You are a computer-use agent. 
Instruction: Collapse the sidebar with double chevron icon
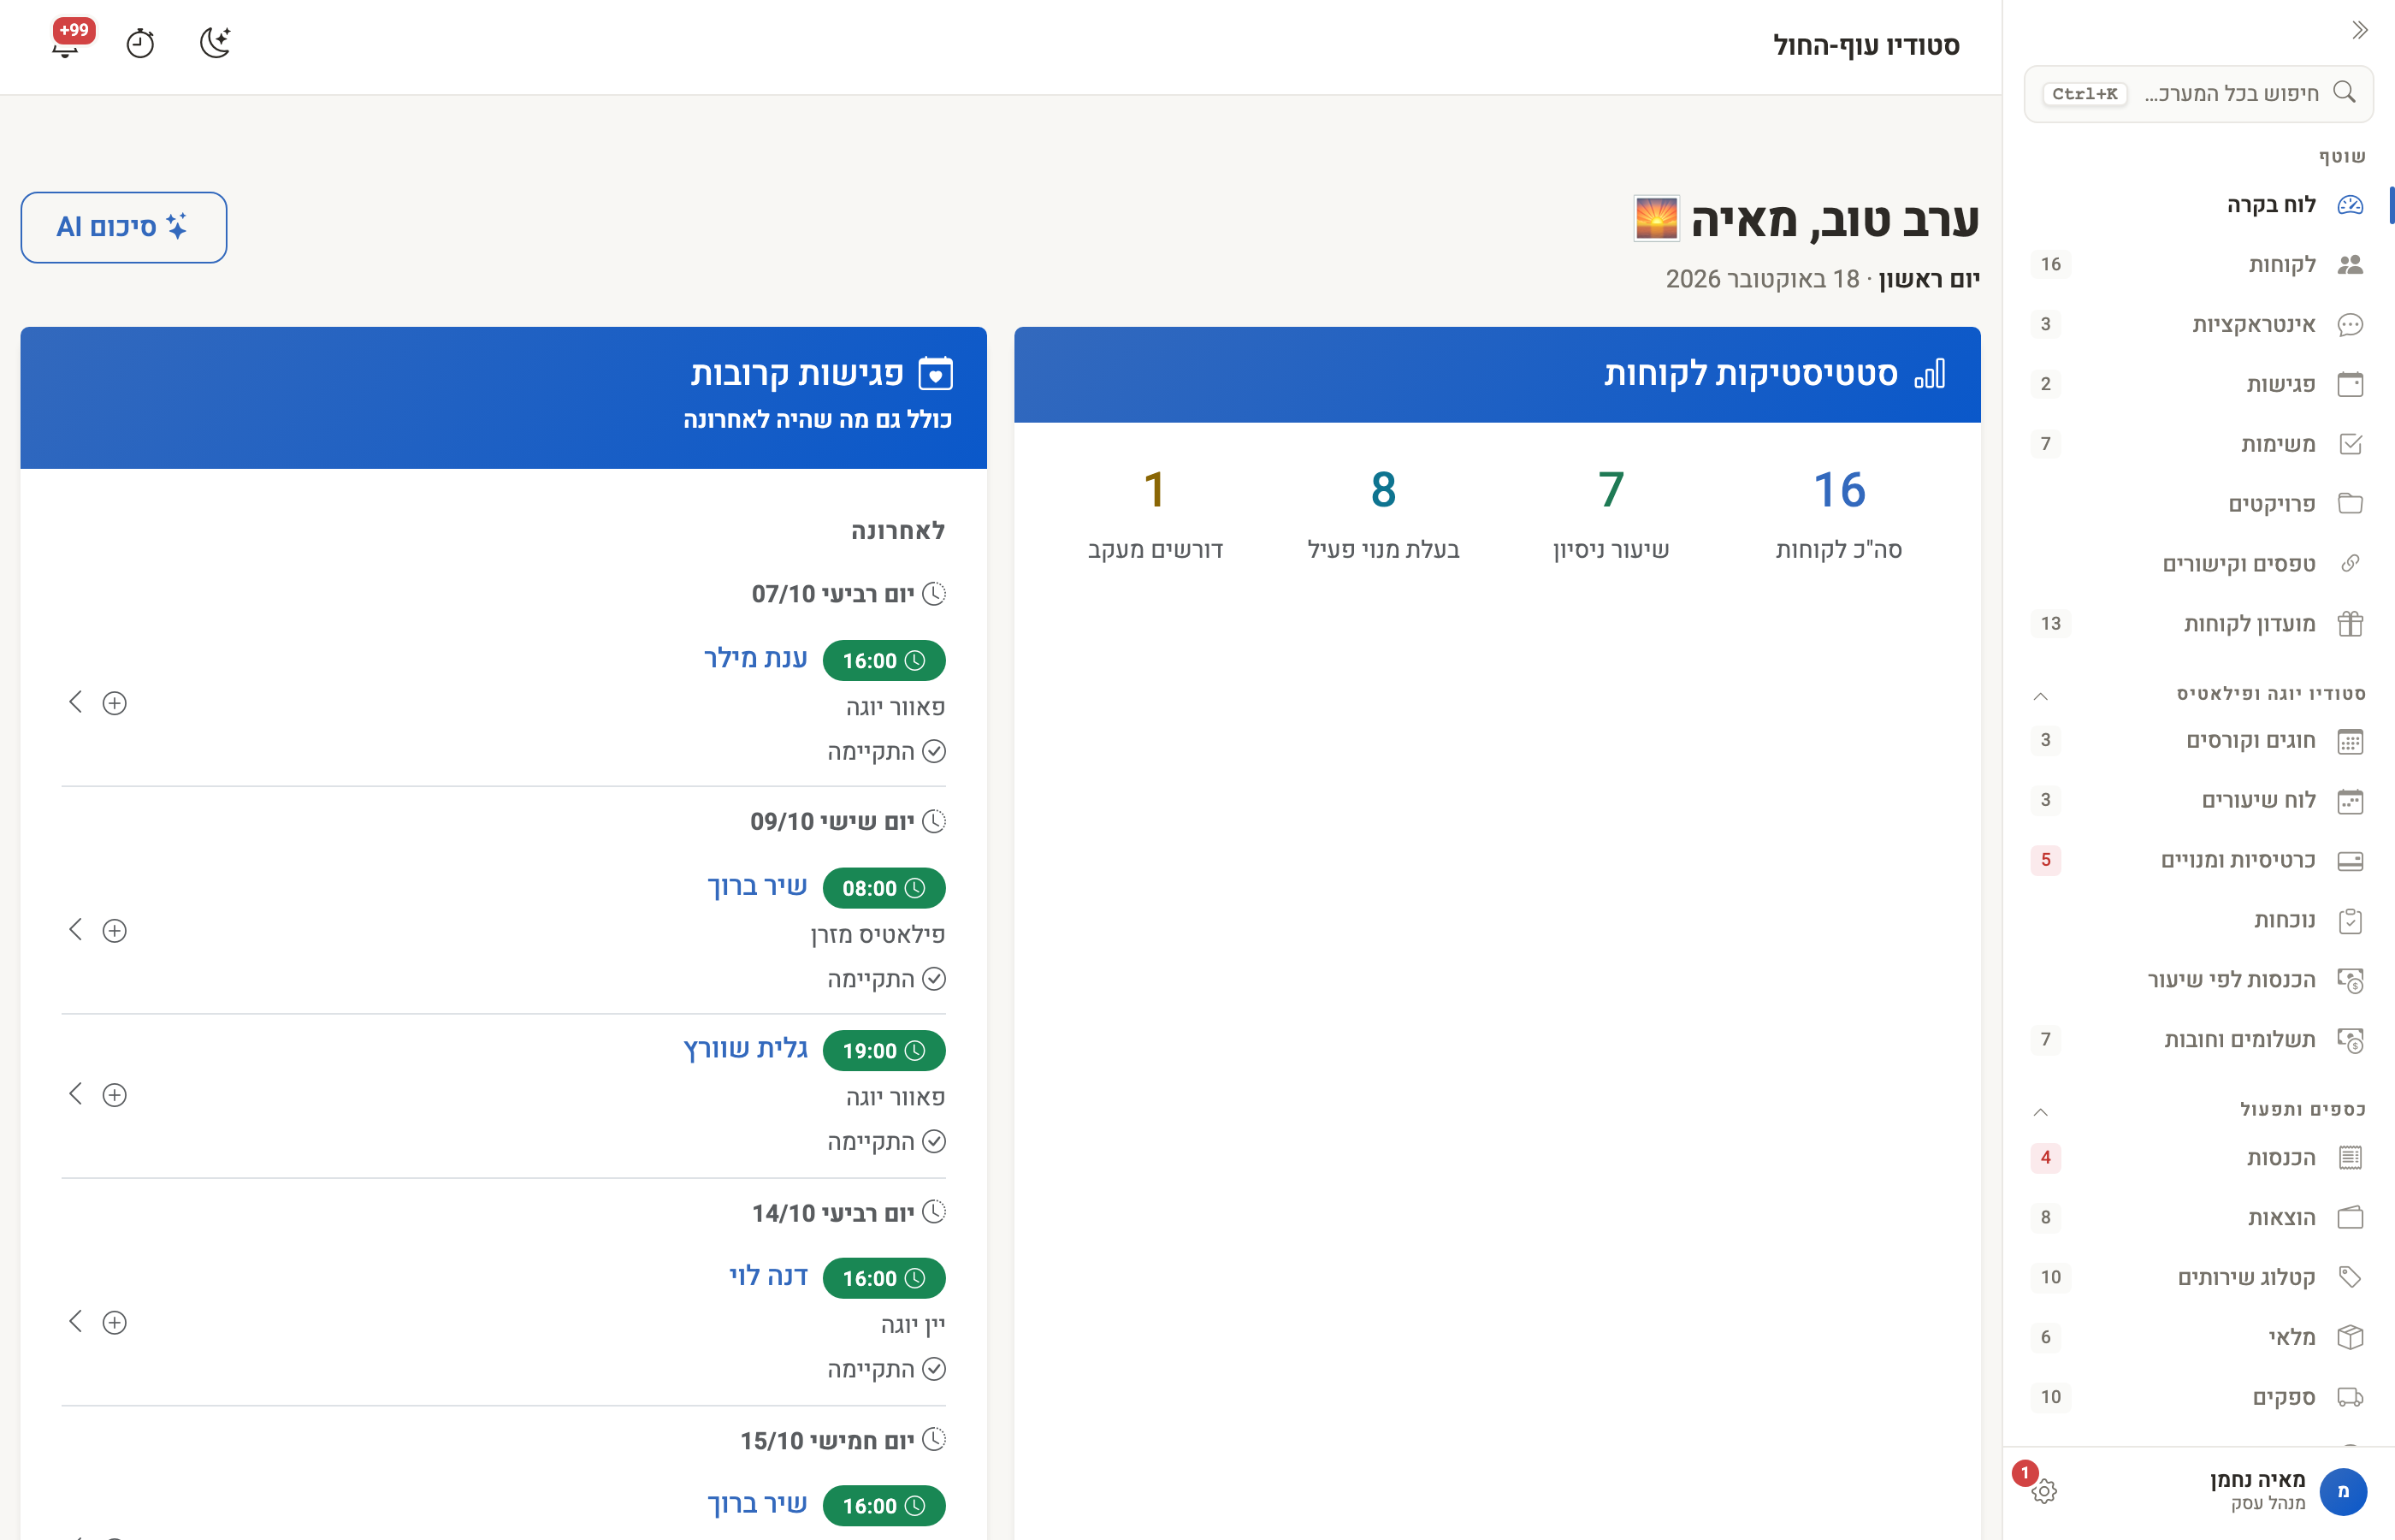(x=2360, y=30)
